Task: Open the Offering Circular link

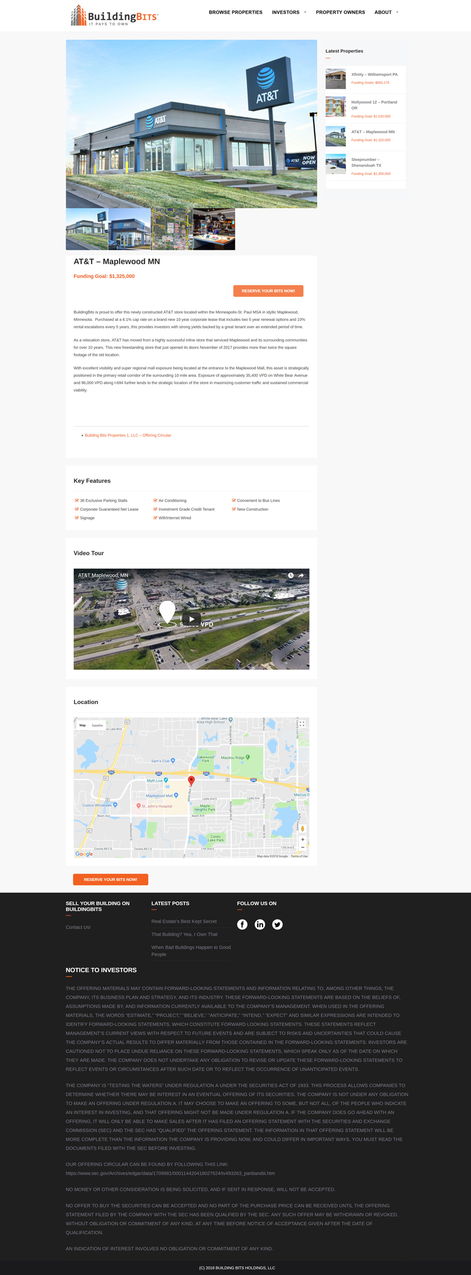Action: (x=128, y=435)
